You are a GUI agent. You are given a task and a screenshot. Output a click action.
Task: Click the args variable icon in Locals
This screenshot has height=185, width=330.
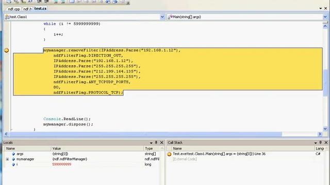coord(13,154)
